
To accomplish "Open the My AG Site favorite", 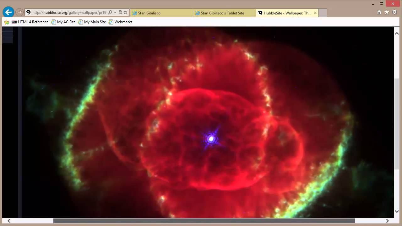I will [x=63, y=22].
